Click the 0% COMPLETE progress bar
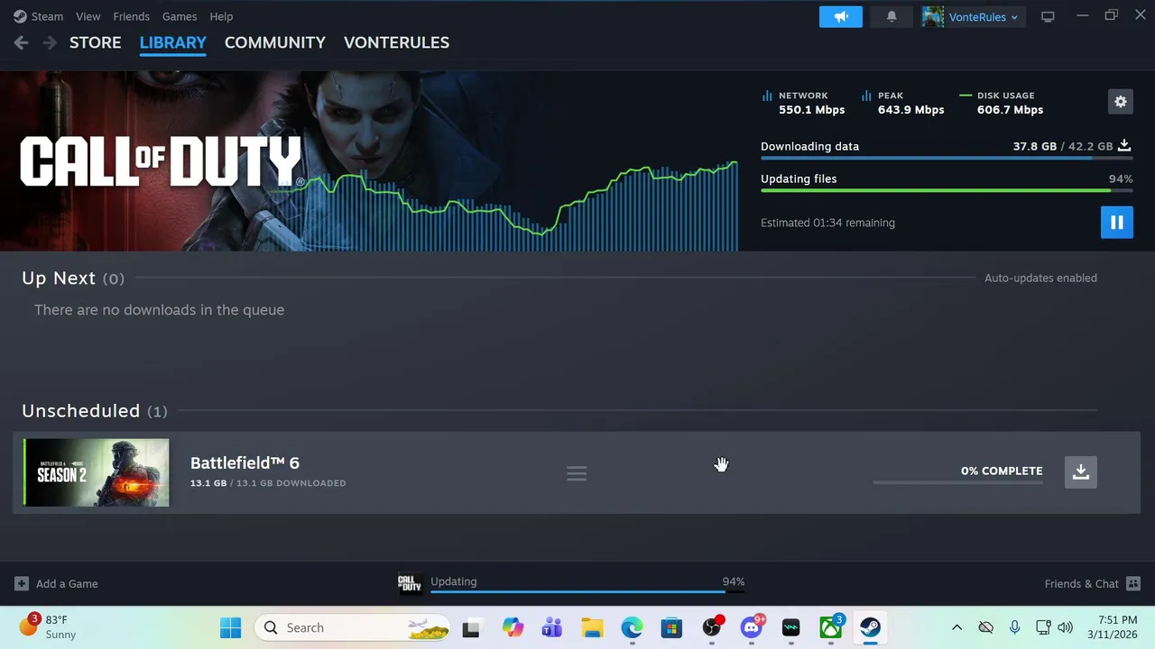 (958, 482)
